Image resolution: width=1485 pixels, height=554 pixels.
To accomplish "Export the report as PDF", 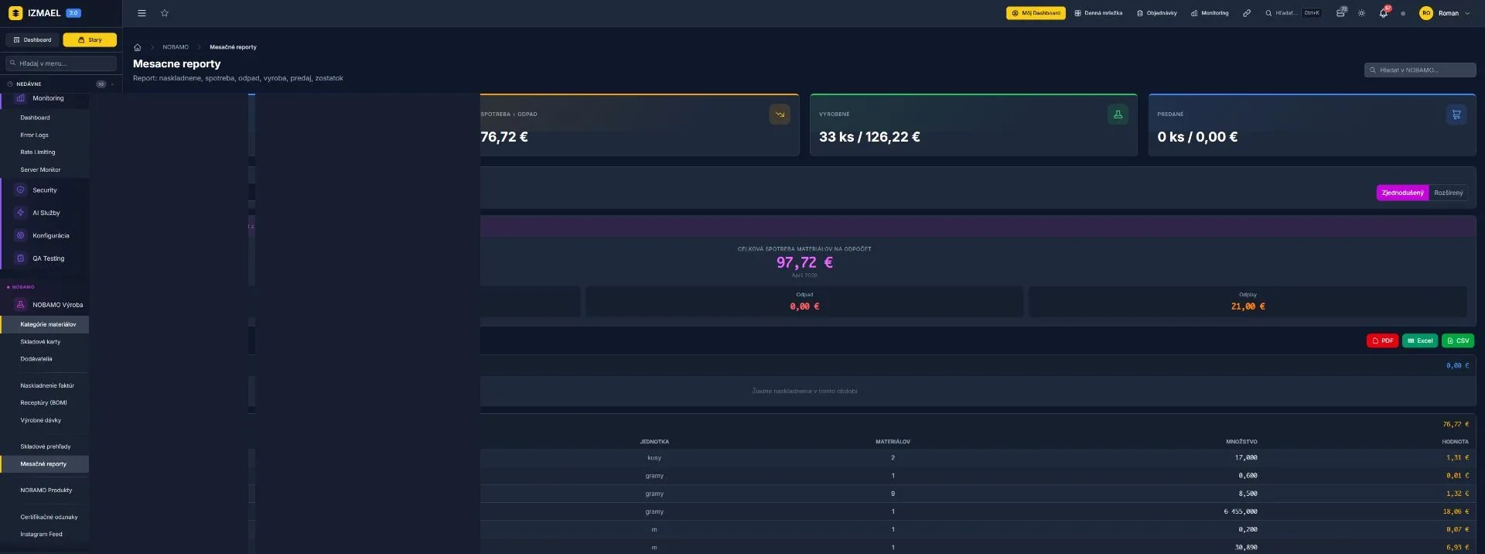I will (1382, 340).
